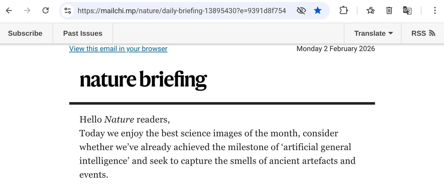
Task: Click the RSS link
Action: coord(423,33)
